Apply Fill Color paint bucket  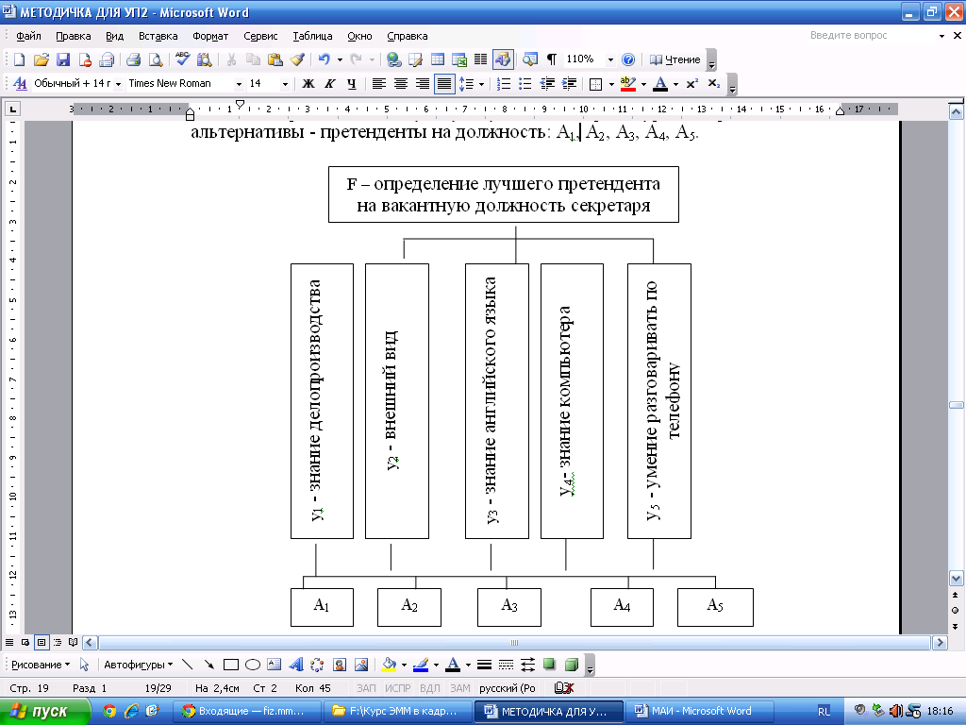coord(389,665)
